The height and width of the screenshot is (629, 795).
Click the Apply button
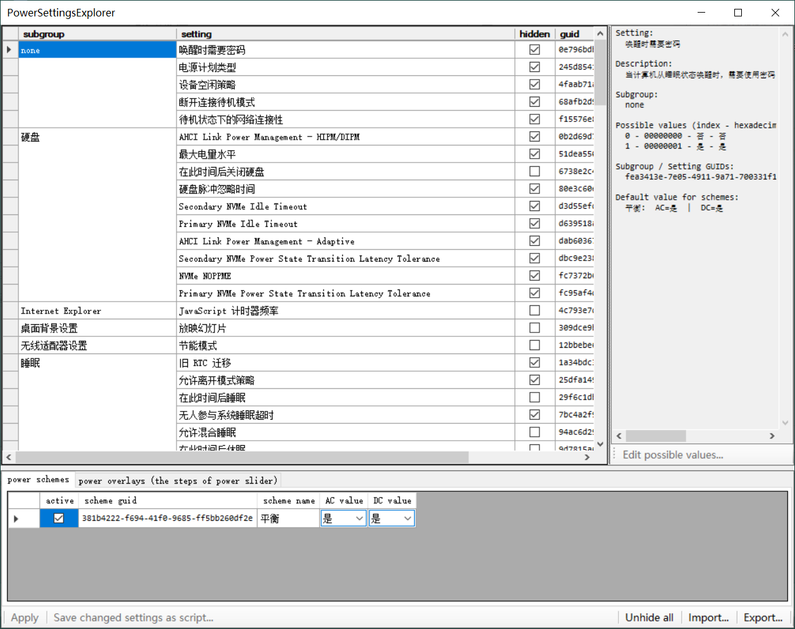point(24,618)
